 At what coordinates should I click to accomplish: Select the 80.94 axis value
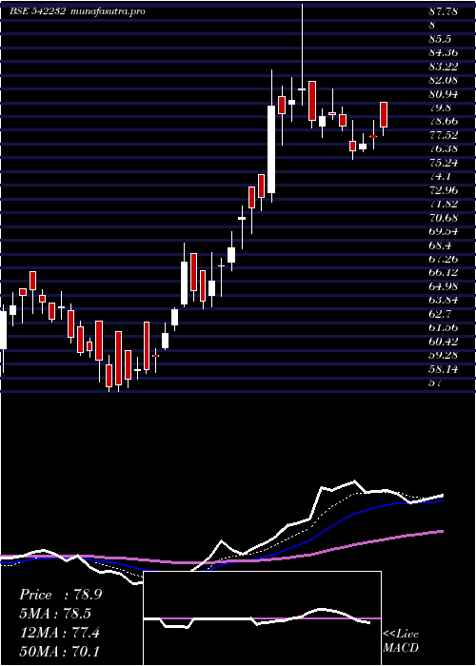(x=444, y=94)
